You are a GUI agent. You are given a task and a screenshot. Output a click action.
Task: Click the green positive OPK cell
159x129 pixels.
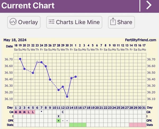59,121
